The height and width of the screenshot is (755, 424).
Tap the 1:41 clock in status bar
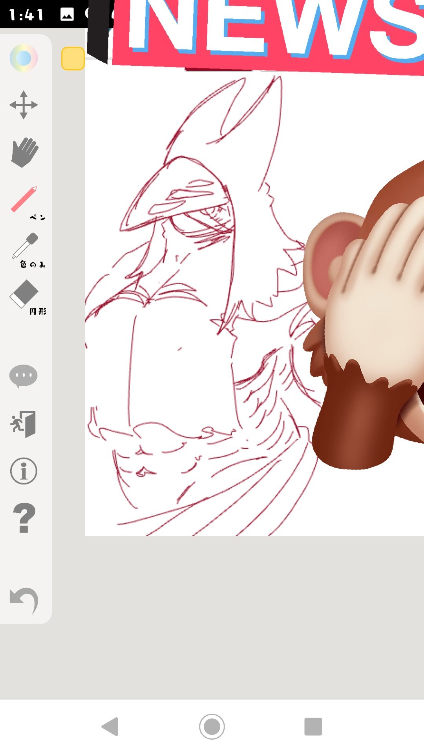(26, 15)
